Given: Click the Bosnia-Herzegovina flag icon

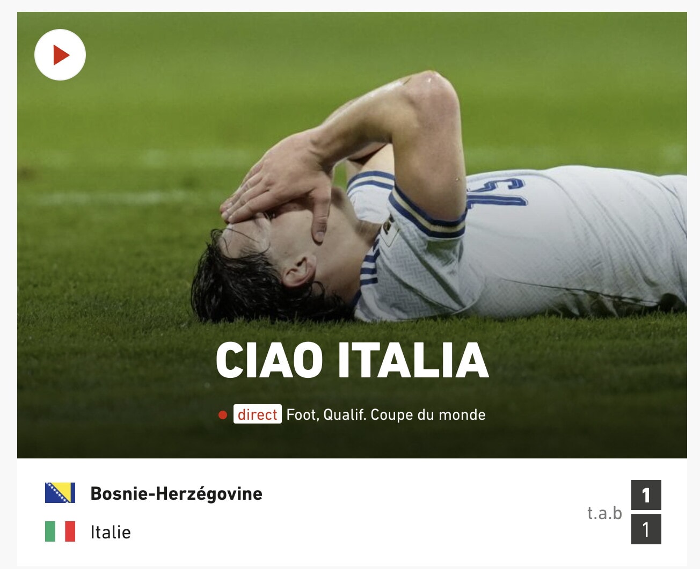Looking at the screenshot, I should 60,493.
